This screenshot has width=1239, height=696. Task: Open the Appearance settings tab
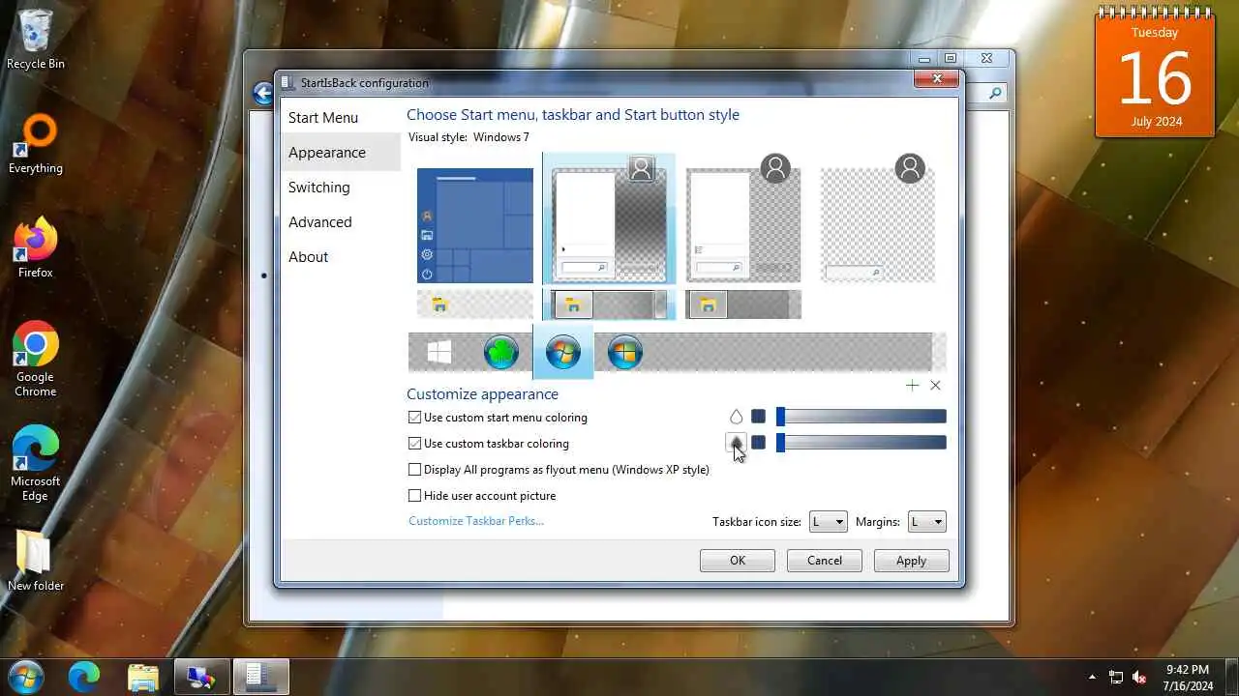pos(341,153)
